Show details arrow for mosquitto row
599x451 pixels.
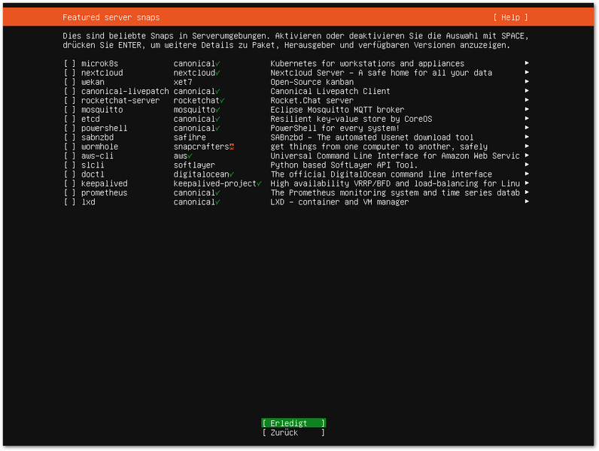pyautogui.click(x=527, y=109)
